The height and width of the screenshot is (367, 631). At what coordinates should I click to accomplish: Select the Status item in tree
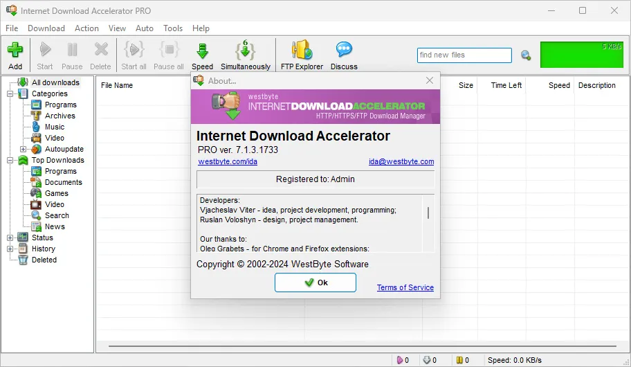coord(42,238)
